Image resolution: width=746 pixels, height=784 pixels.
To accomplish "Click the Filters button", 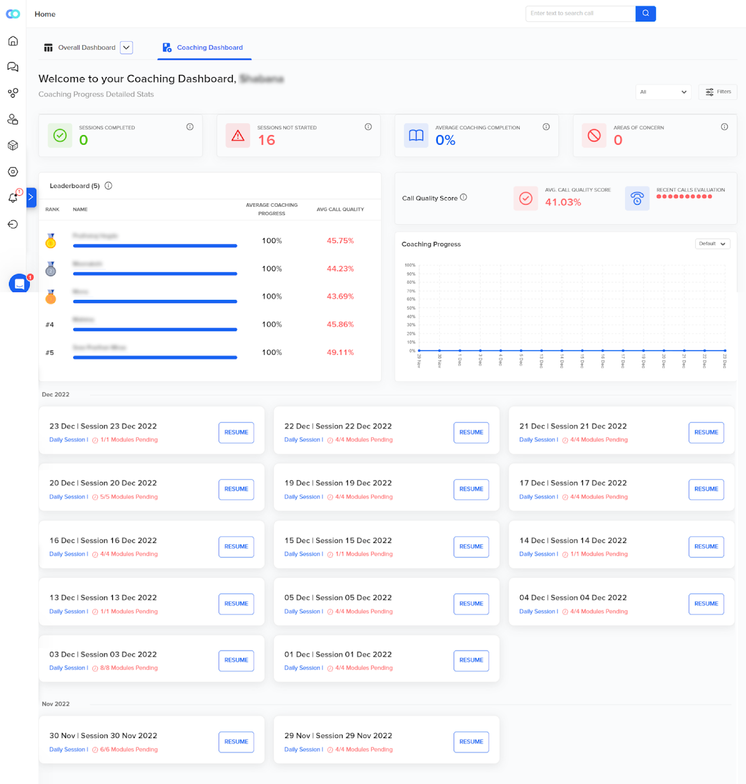I will click(718, 92).
